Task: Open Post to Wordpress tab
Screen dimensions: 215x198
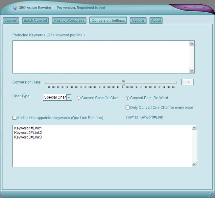Action: [69, 21]
